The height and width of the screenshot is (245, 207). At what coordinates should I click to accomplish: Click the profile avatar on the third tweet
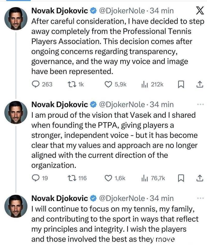[16, 206]
